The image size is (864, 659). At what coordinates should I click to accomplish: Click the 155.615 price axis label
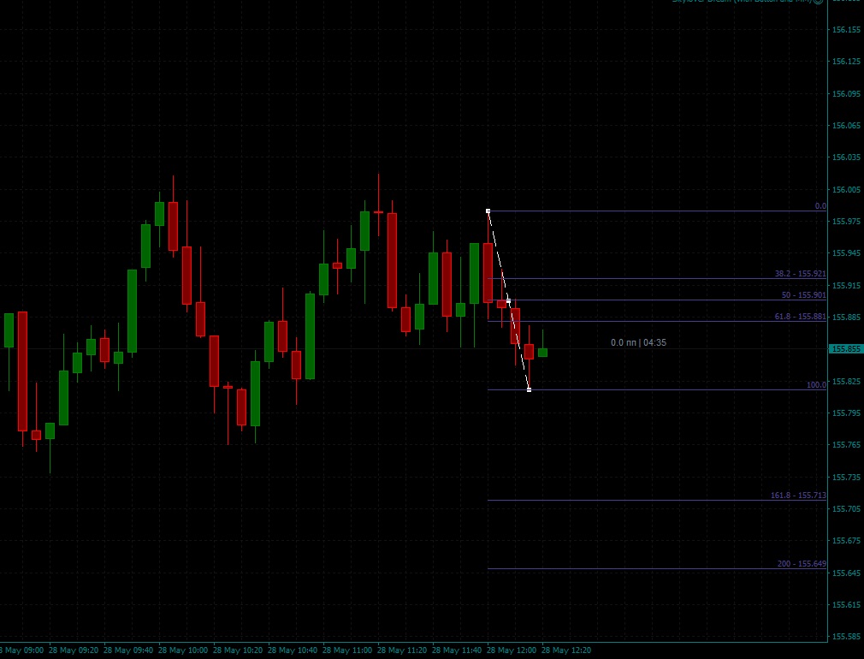point(846,605)
